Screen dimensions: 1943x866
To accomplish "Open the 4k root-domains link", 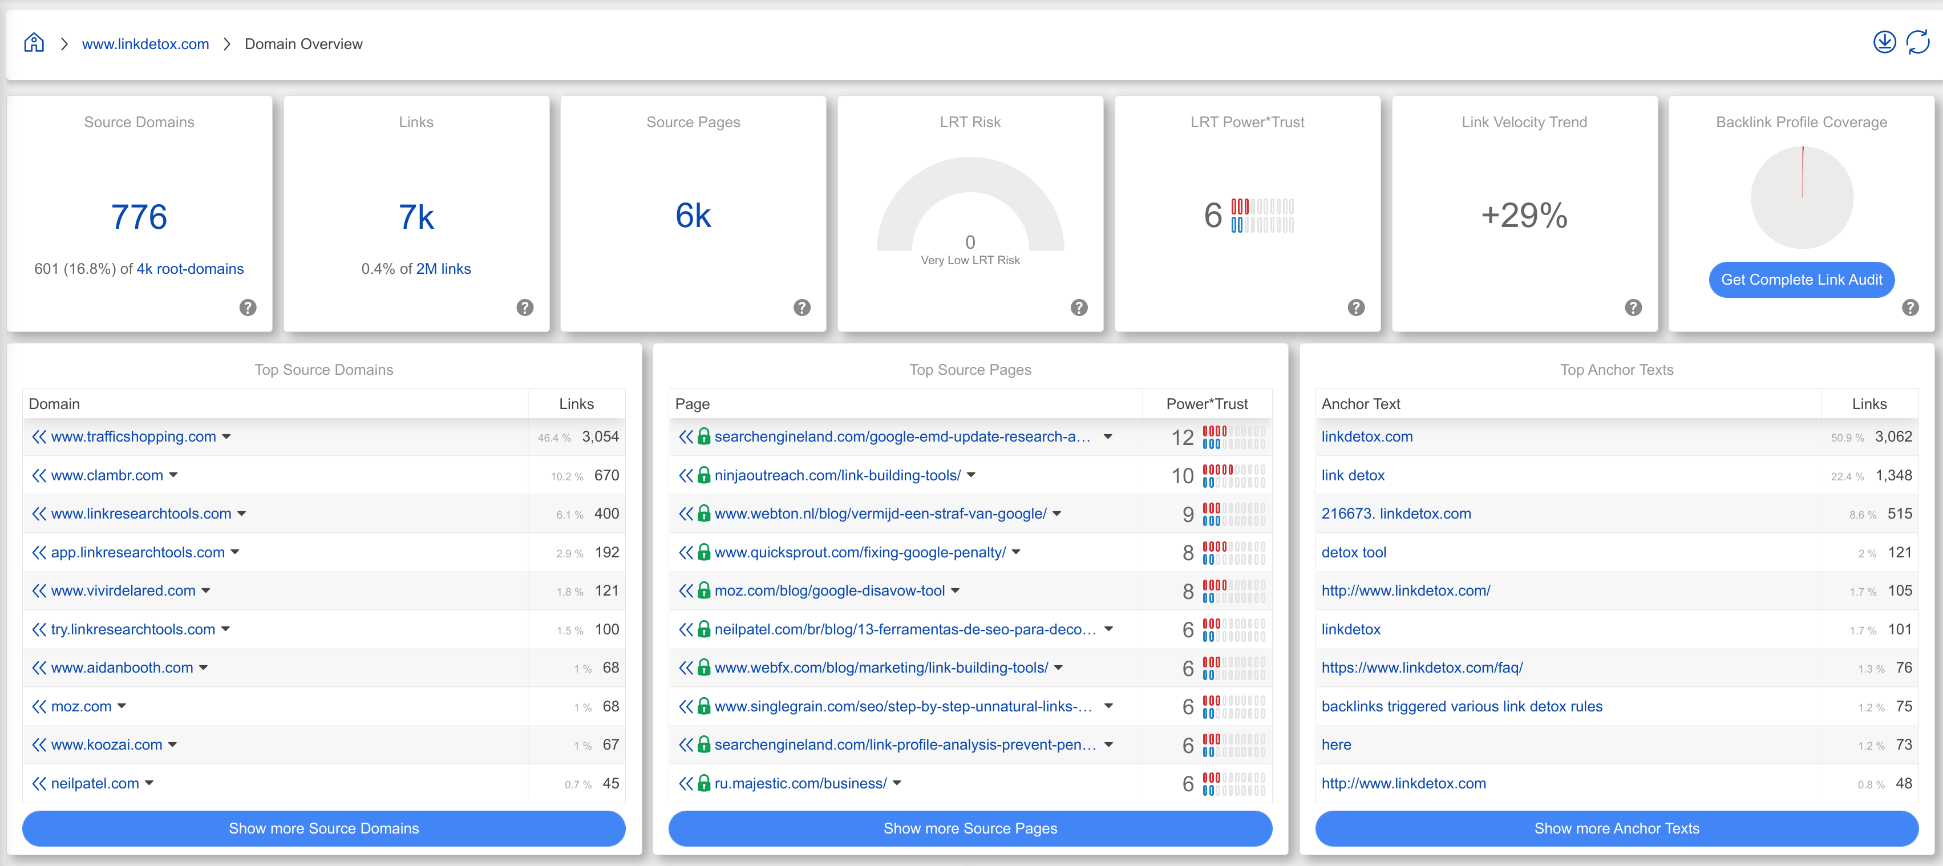I will [x=190, y=269].
